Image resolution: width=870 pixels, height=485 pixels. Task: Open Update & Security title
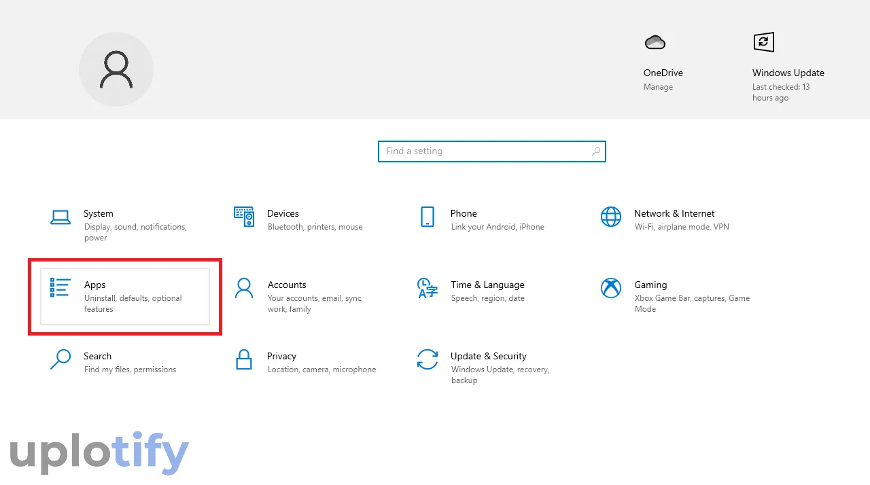tap(489, 356)
